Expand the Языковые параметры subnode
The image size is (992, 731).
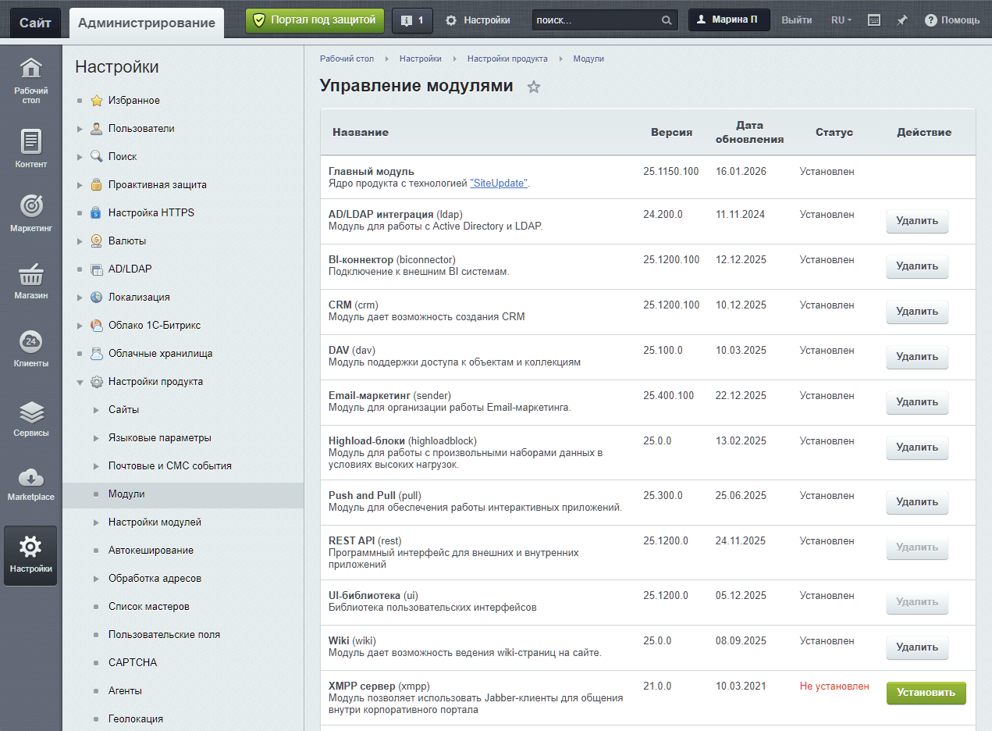click(96, 438)
